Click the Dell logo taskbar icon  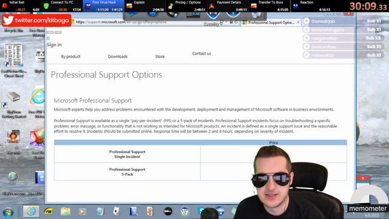click(168, 212)
